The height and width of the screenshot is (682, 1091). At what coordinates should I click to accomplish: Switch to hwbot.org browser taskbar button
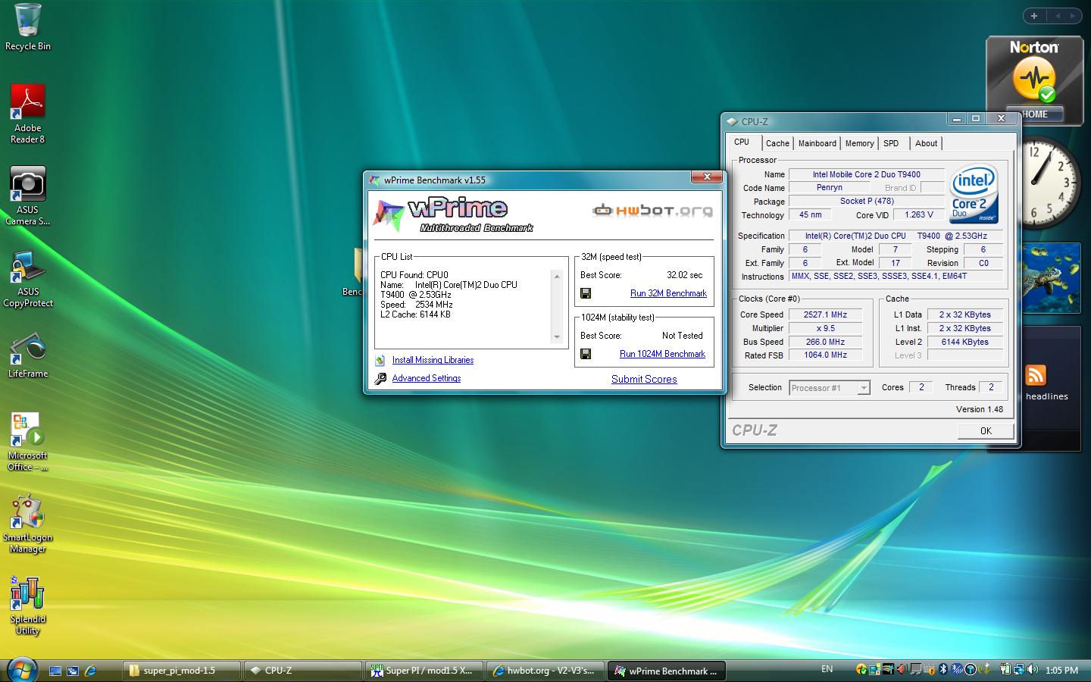point(545,671)
